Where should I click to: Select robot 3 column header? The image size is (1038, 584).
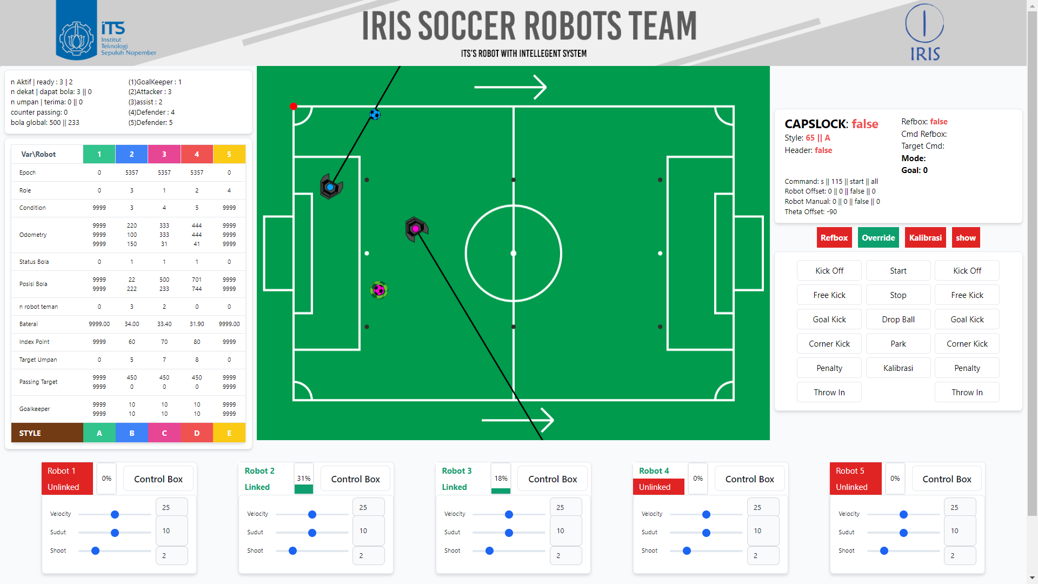point(164,154)
